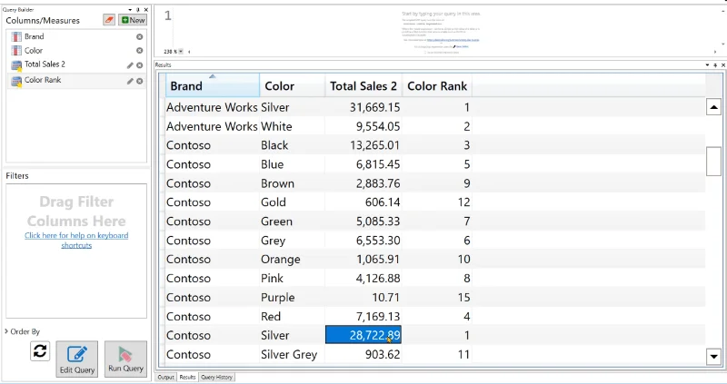727x384 pixels.
Task: Click the Color Rank measure icon
Action: tap(16, 81)
